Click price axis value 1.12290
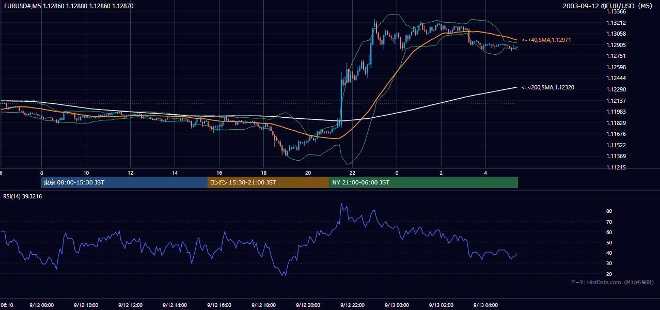 617,89
